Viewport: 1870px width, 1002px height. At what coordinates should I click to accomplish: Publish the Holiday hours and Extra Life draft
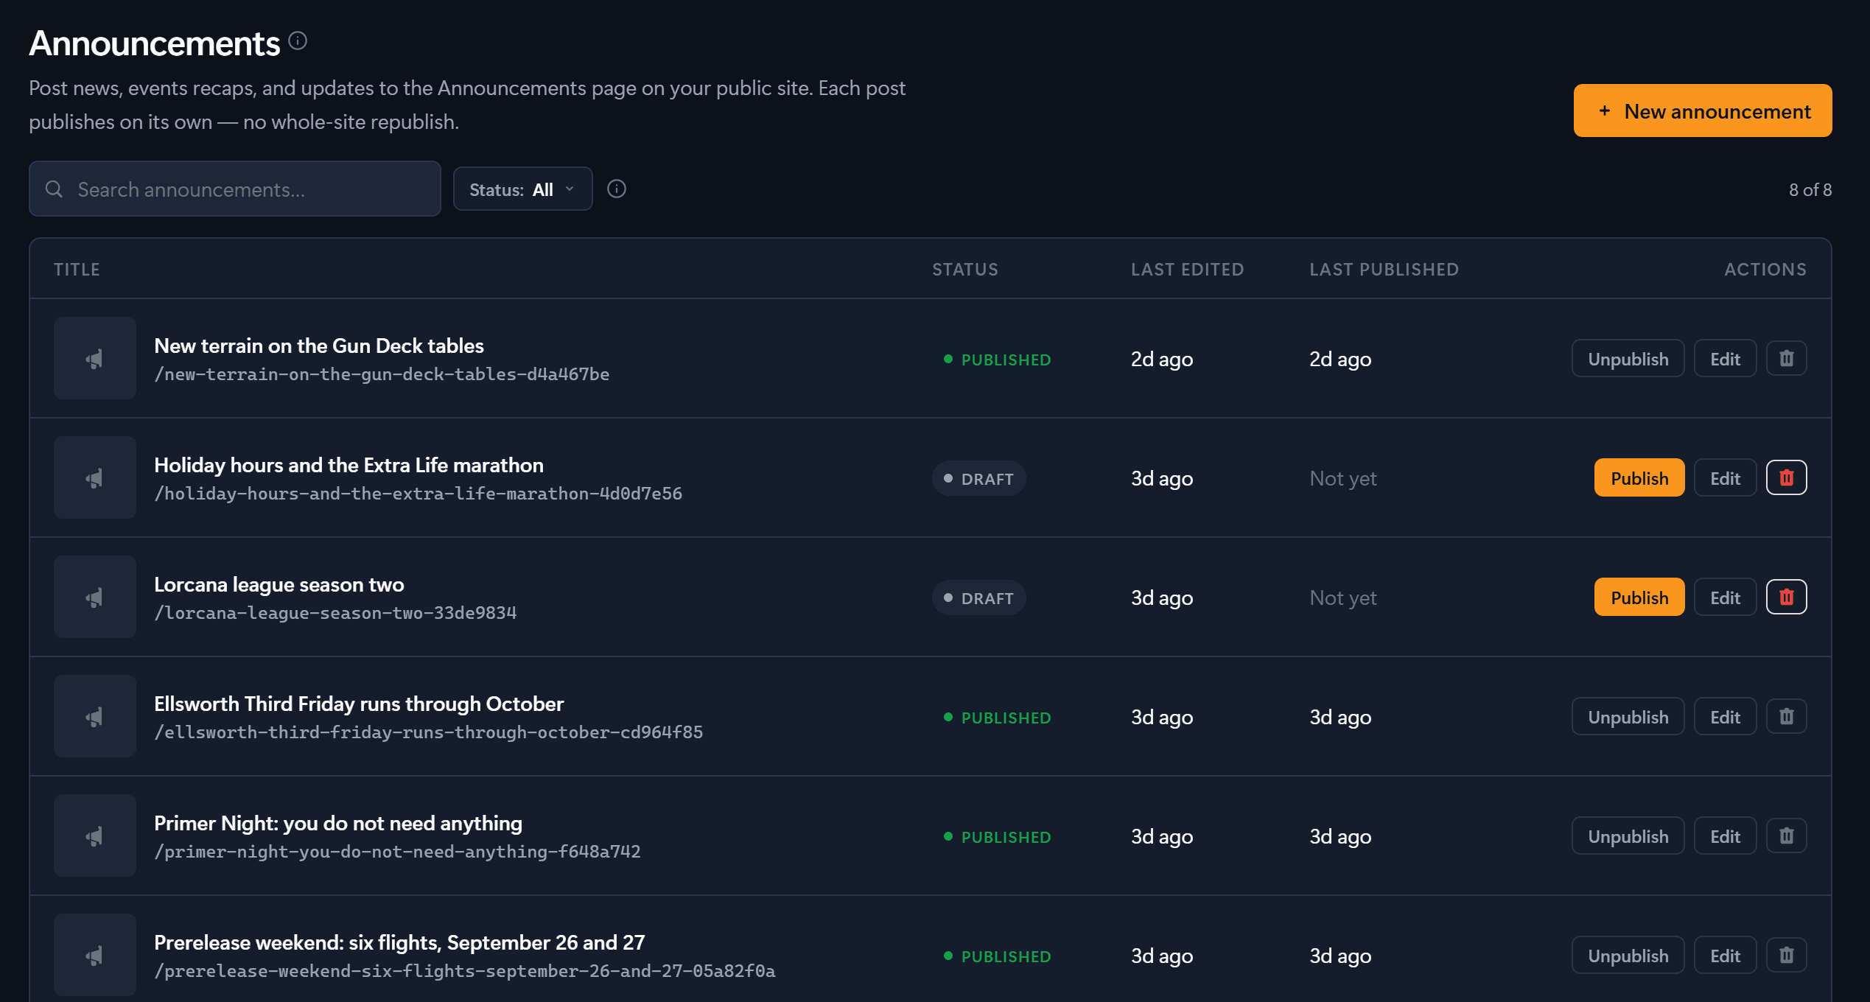1639,478
